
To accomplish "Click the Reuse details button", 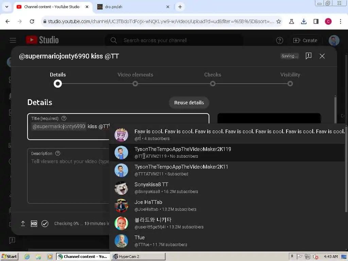I will [189, 103].
